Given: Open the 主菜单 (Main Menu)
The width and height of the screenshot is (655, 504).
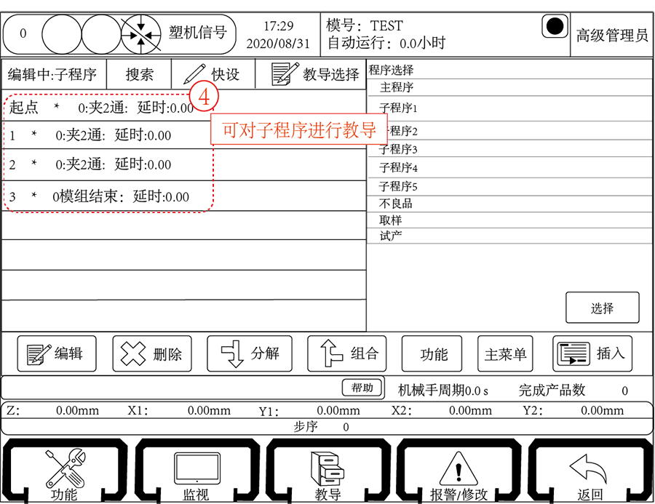Looking at the screenshot, I should tap(504, 353).
